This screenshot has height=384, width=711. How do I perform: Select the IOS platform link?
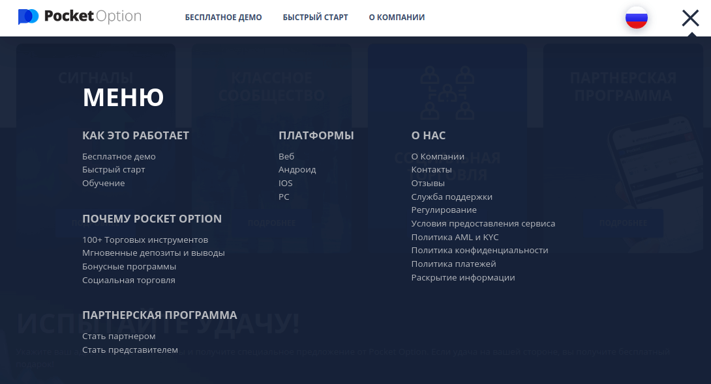tap(286, 184)
